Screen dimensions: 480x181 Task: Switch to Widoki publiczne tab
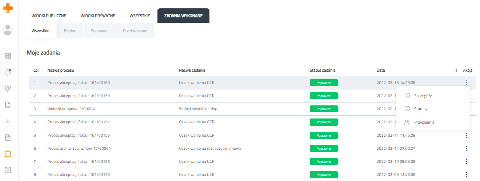(49, 16)
